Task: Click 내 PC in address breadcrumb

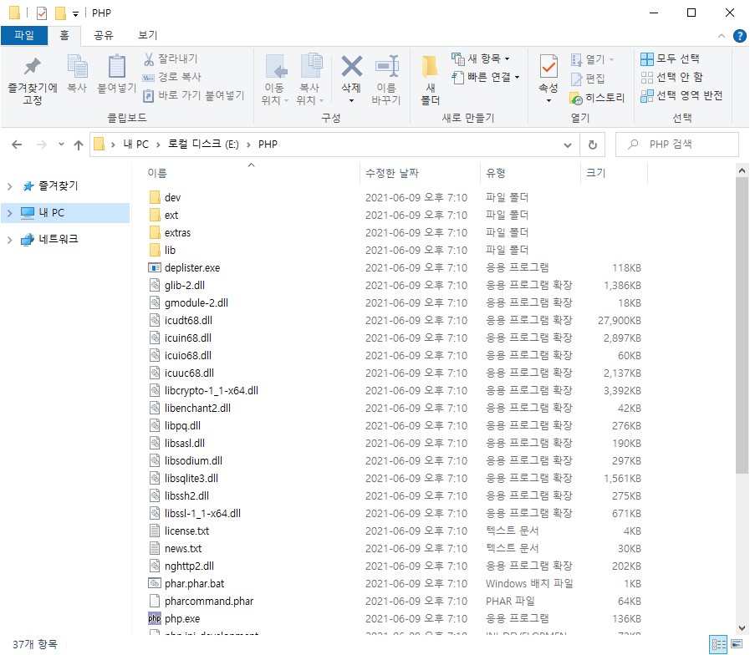Action: click(x=135, y=145)
